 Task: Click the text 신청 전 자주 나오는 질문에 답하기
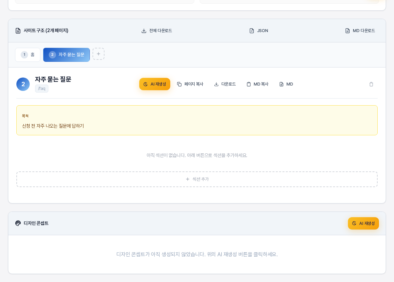tap(53, 126)
